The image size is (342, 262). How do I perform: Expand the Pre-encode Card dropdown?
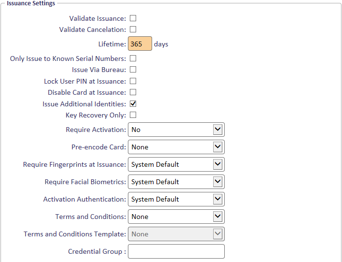click(x=176, y=147)
